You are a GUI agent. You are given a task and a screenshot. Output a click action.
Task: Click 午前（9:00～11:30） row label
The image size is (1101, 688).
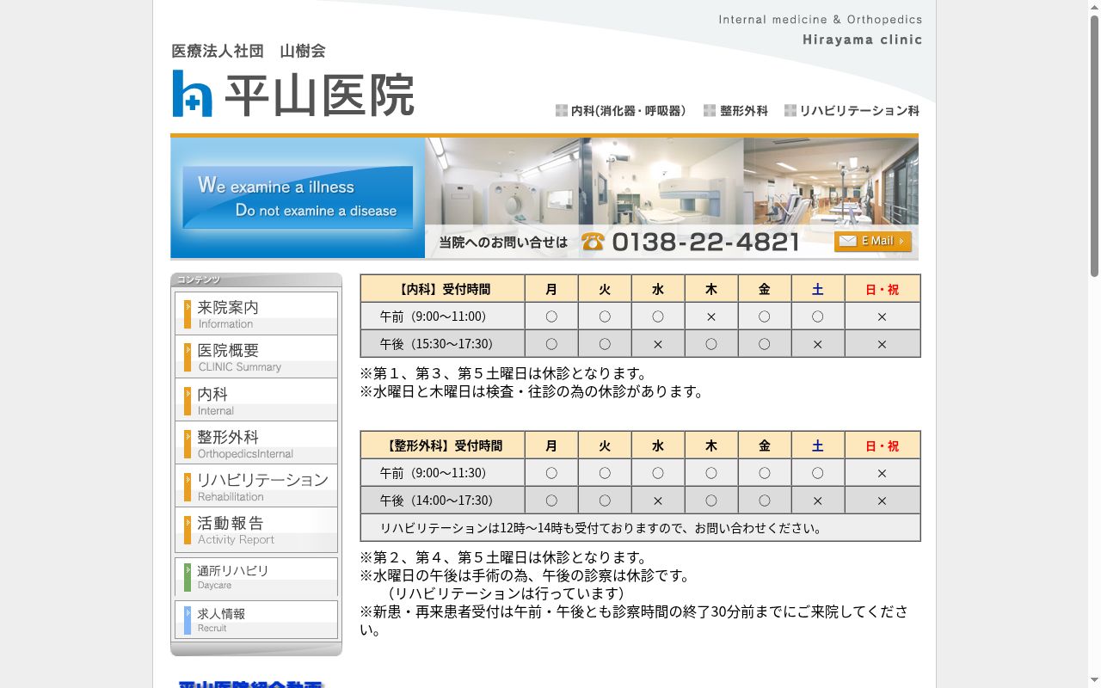coord(443,473)
